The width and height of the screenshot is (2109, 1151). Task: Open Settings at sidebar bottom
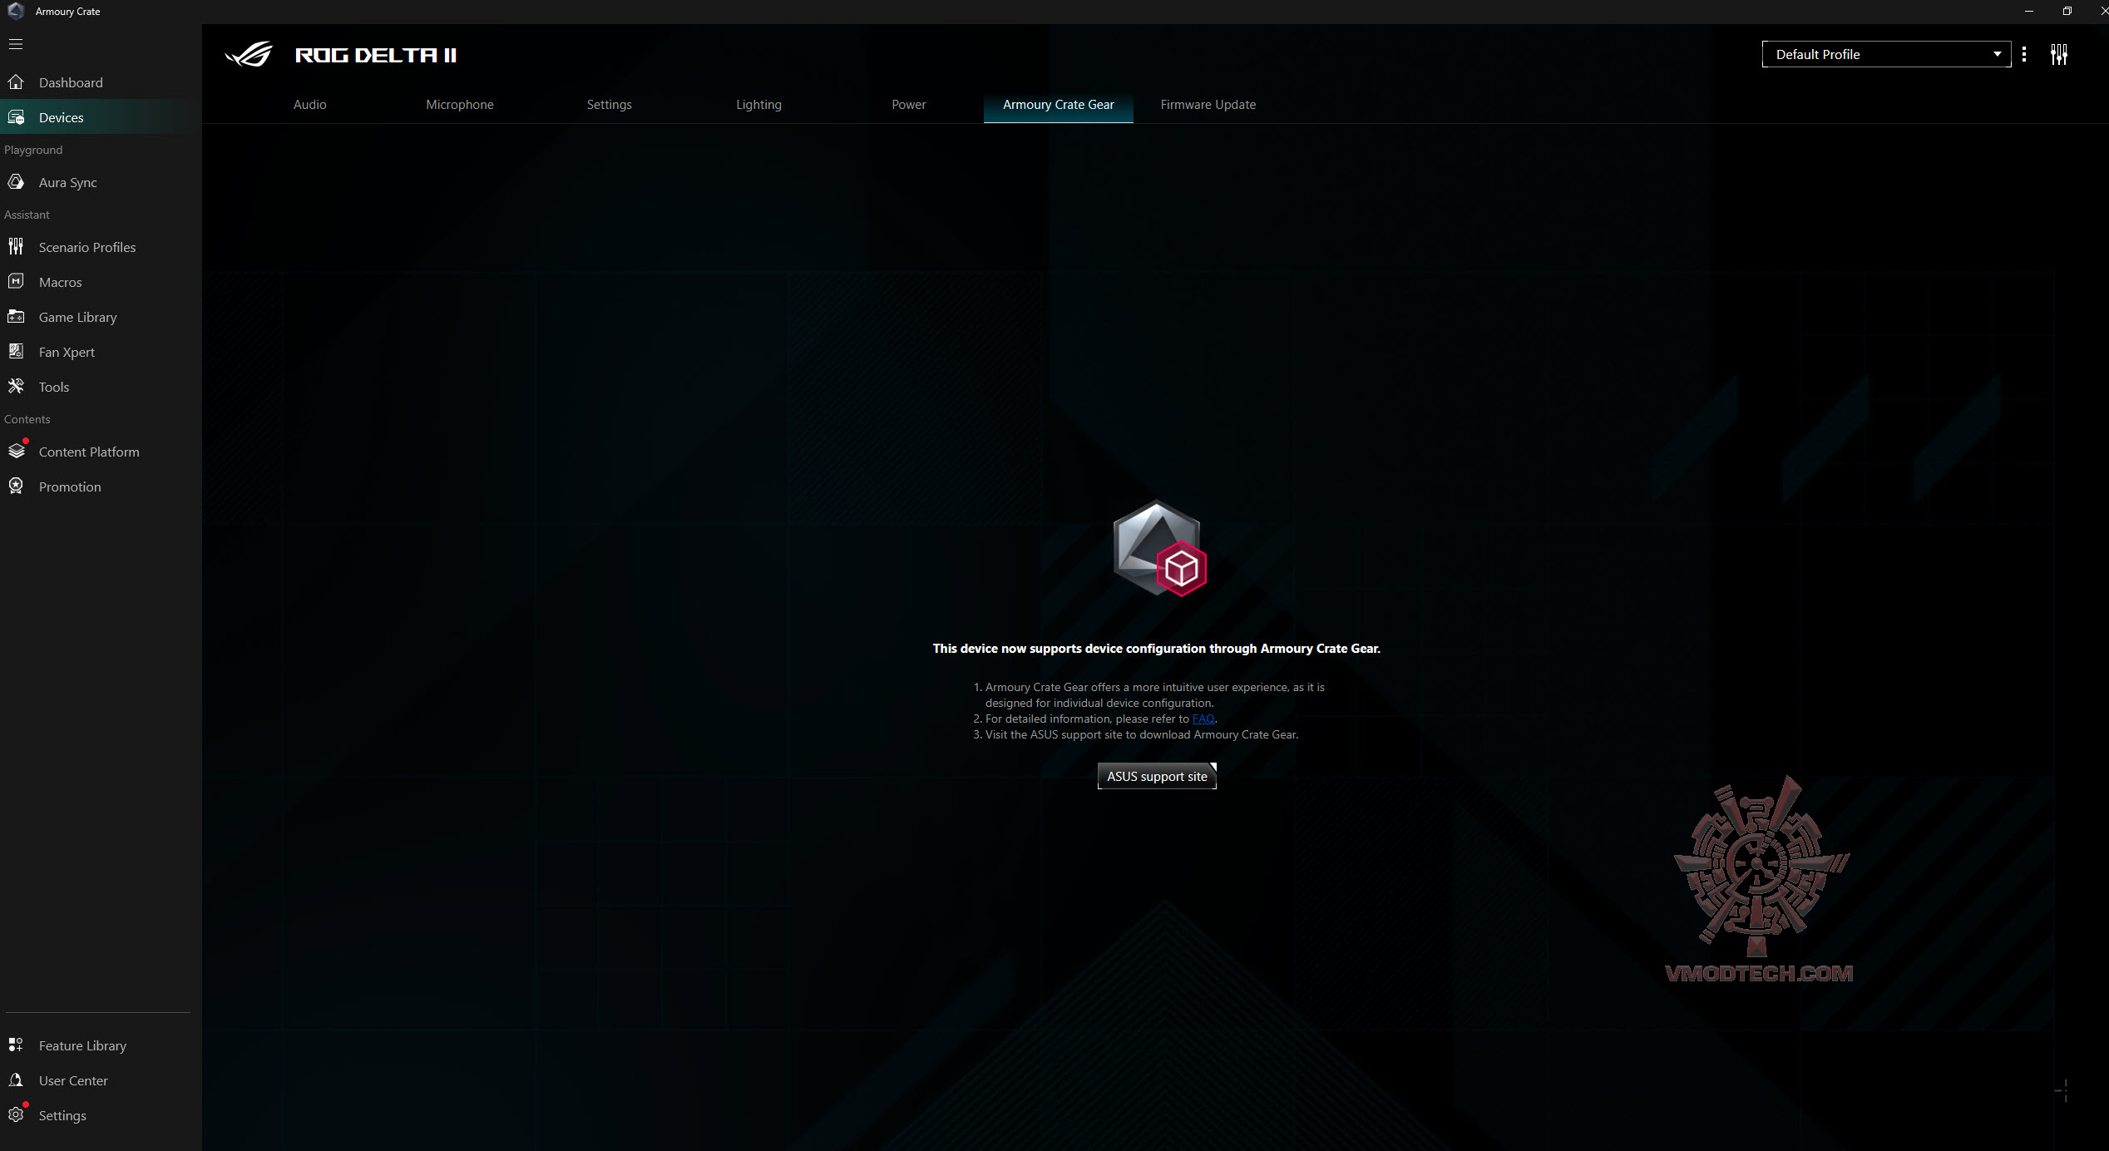tap(62, 1115)
